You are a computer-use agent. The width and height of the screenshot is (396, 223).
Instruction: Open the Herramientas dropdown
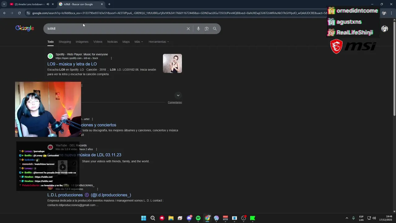pos(159,42)
